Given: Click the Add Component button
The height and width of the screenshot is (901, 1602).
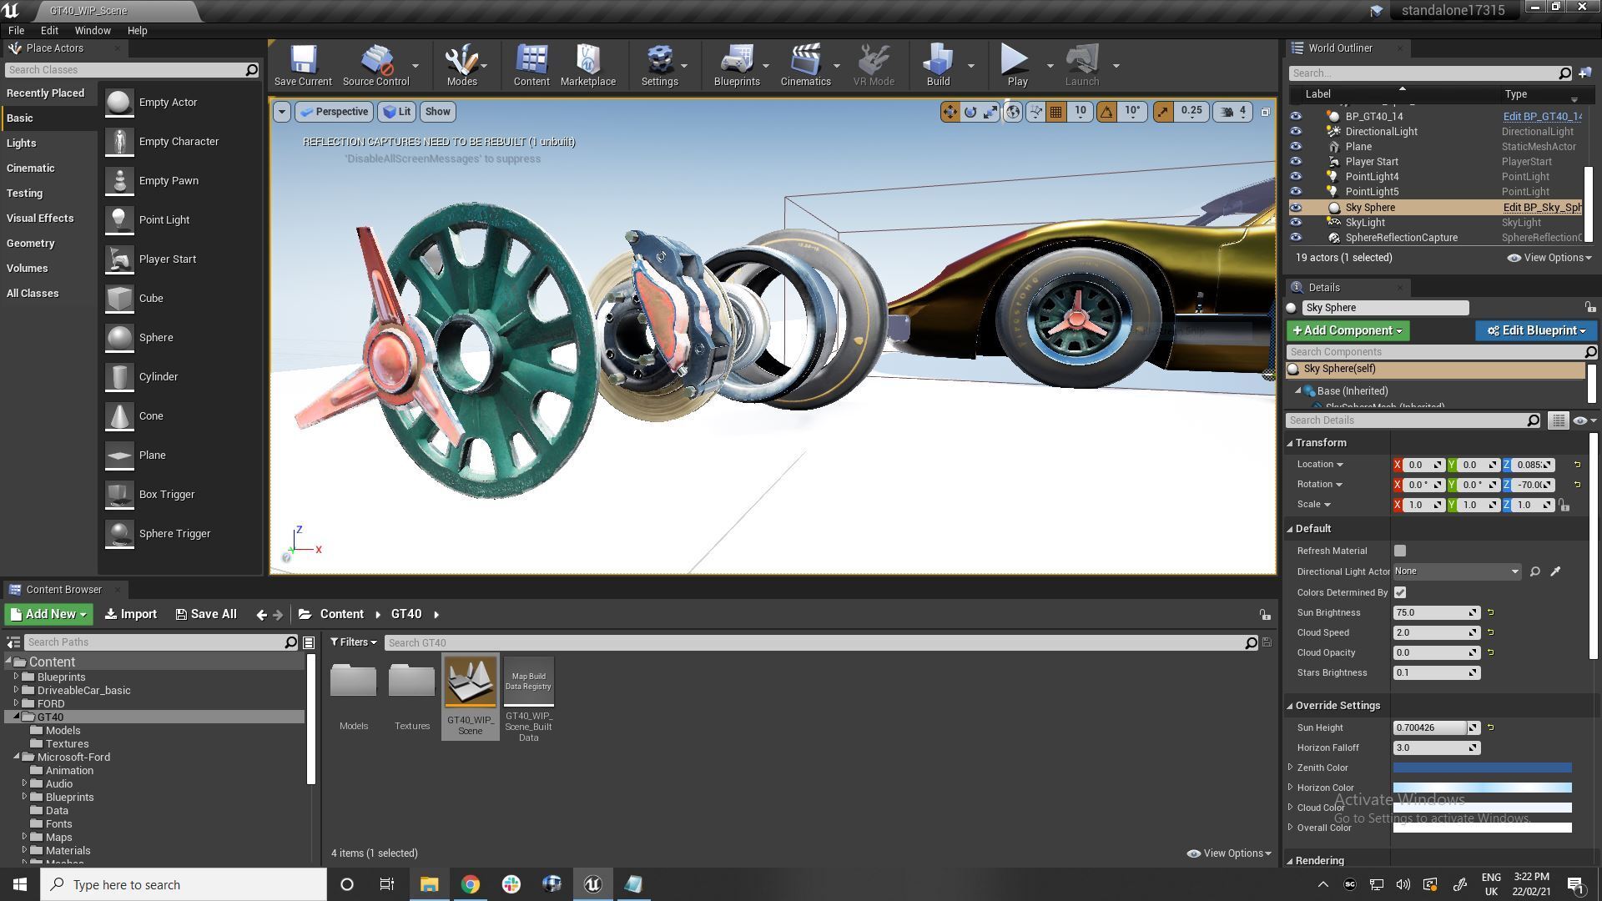Looking at the screenshot, I should [x=1344, y=330].
